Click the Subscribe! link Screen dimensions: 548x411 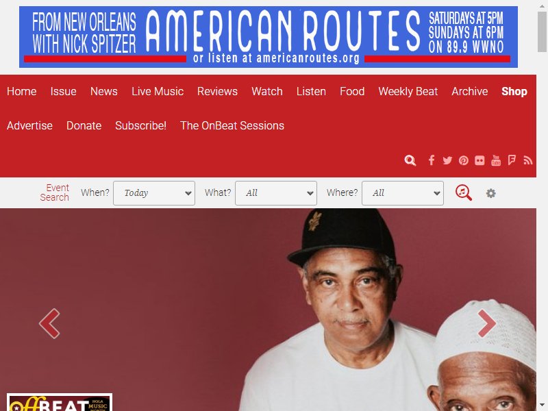point(141,126)
